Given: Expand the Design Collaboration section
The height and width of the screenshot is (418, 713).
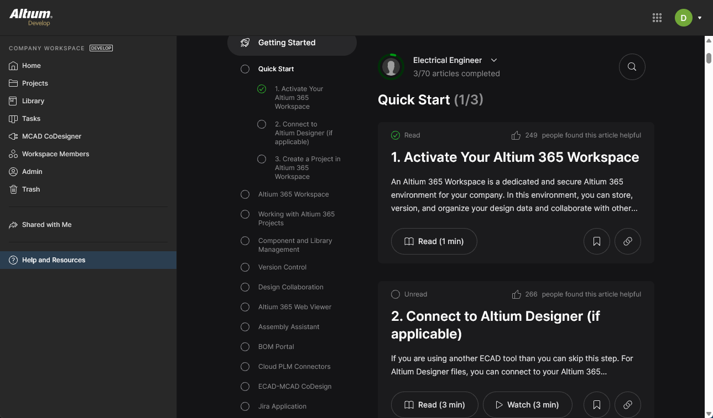Looking at the screenshot, I should click(x=290, y=287).
